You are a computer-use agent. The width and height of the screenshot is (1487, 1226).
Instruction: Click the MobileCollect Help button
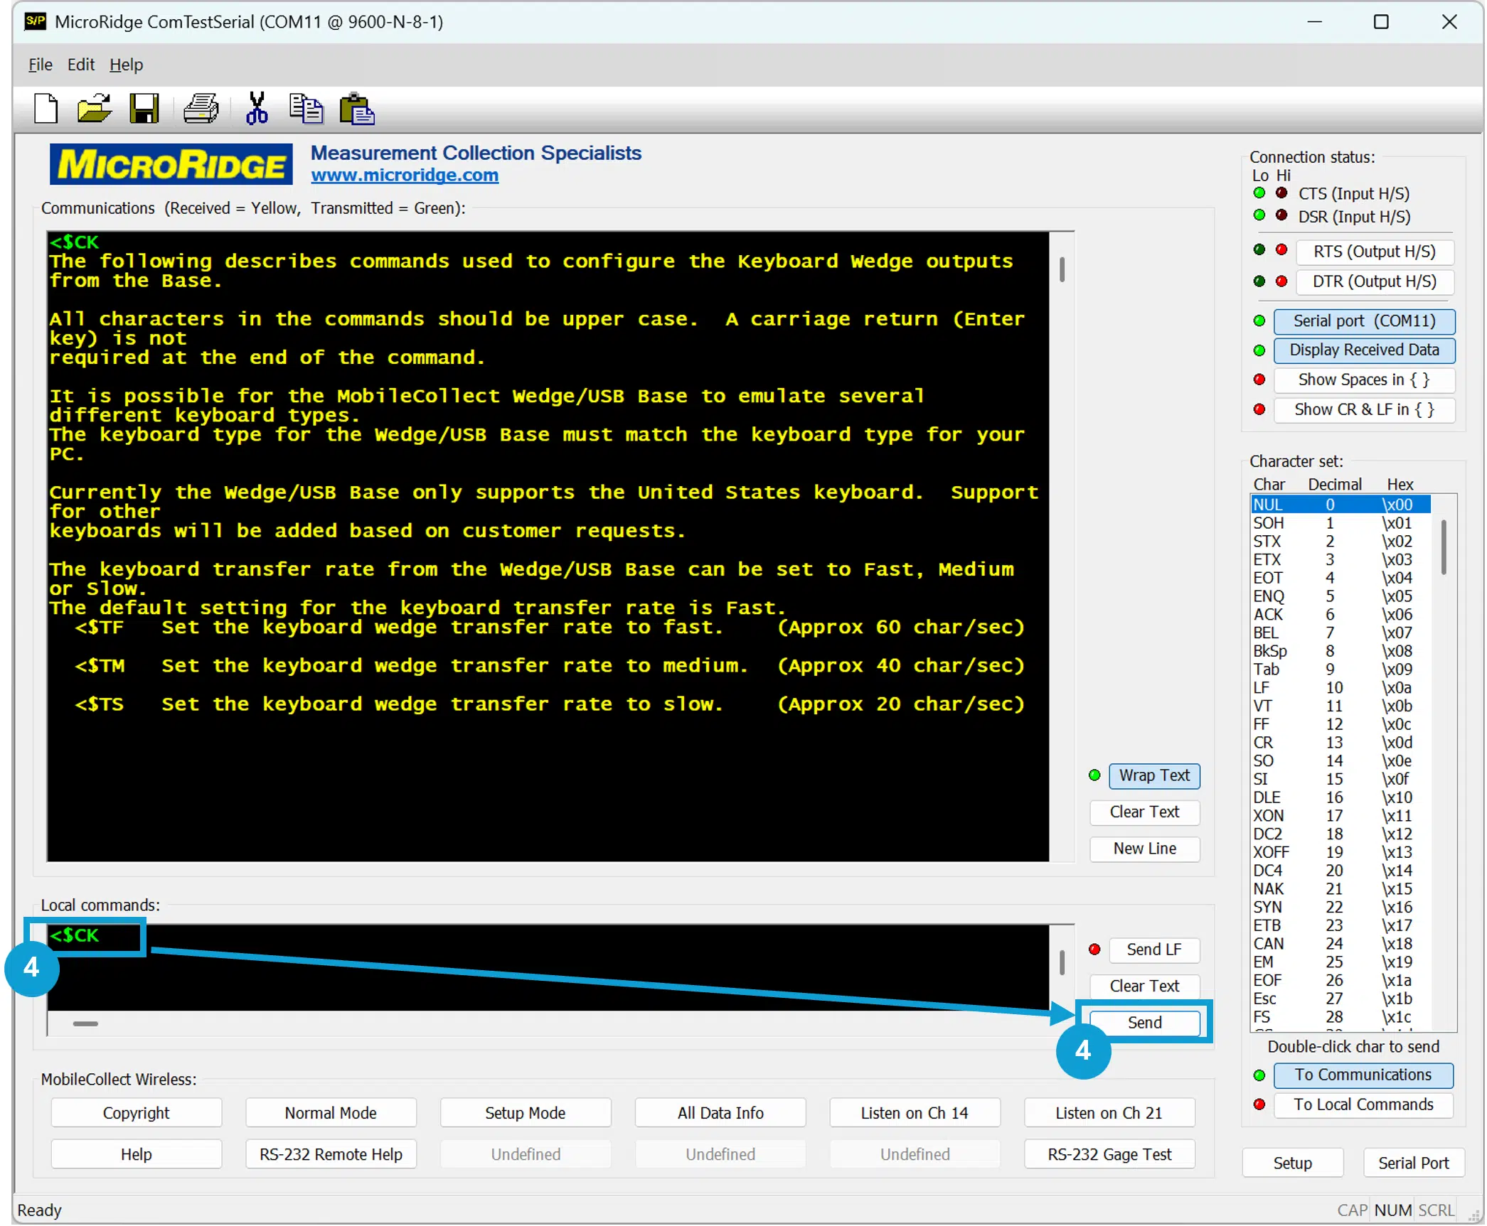[x=137, y=1154]
